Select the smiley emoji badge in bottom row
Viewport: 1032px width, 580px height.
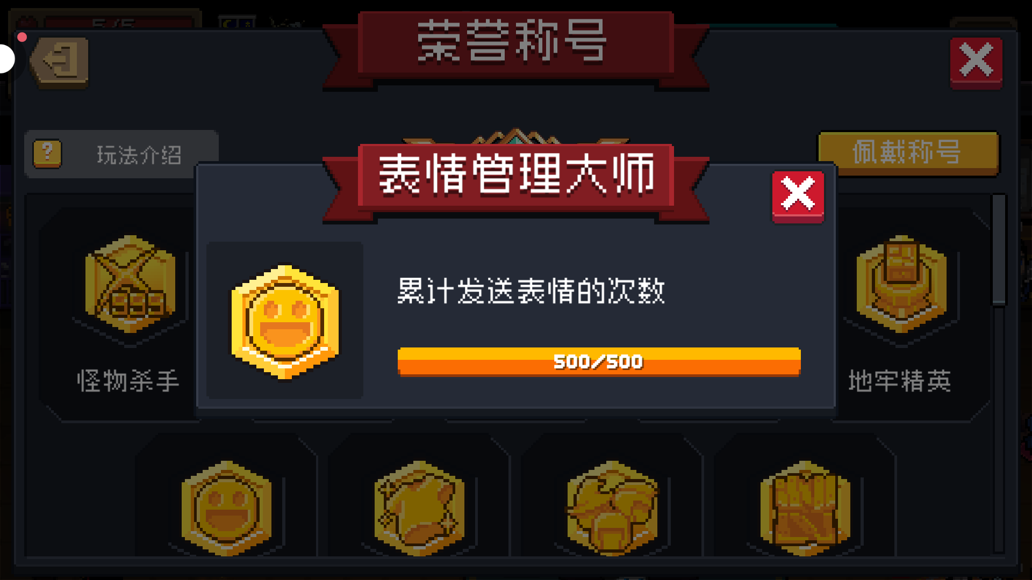click(226, 508)
